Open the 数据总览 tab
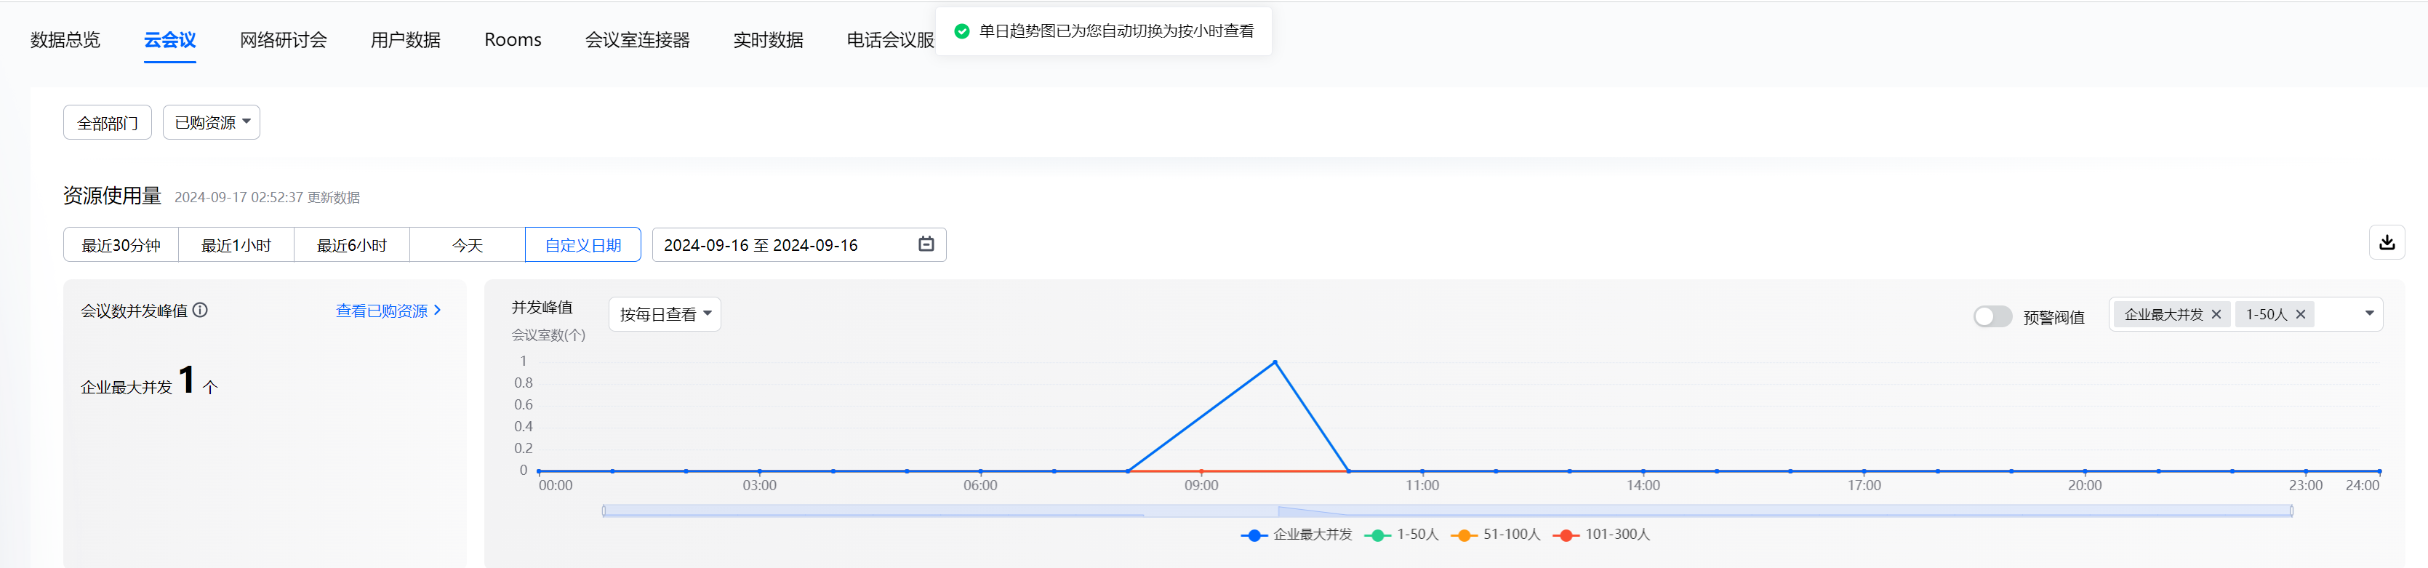2428x568 pixels. tap(65, 39)
